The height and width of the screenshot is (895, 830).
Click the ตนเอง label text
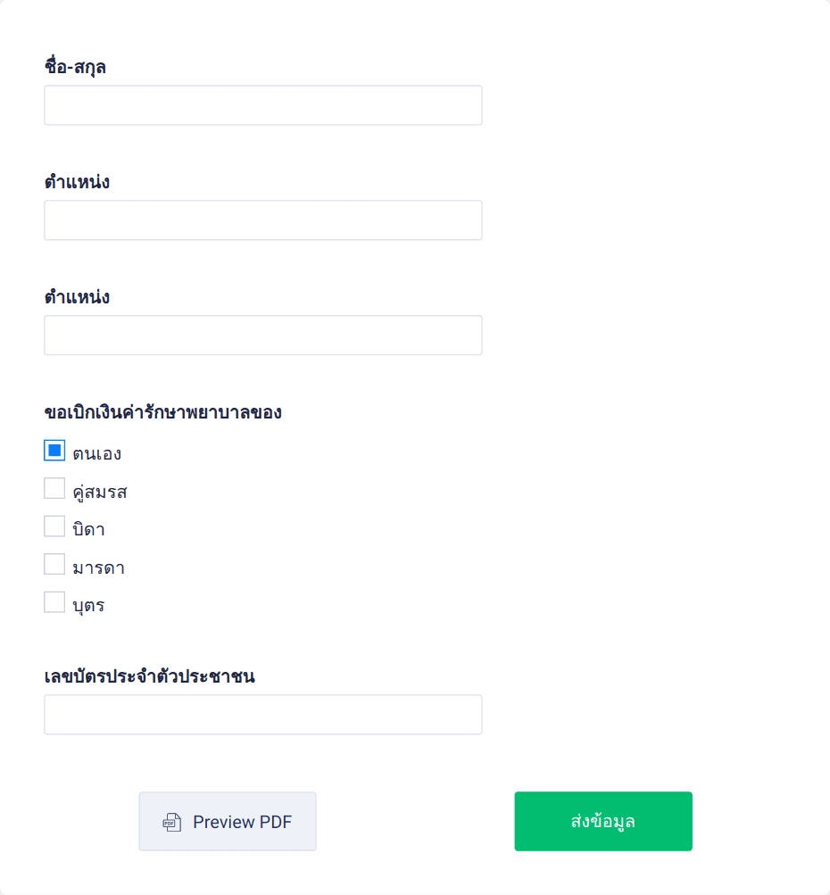click(x=98, y=452)
